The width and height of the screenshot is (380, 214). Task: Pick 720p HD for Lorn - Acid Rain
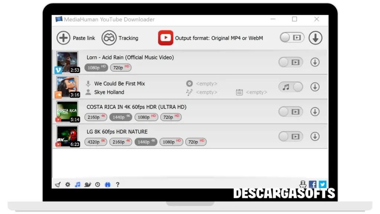(x=121, y=68)
